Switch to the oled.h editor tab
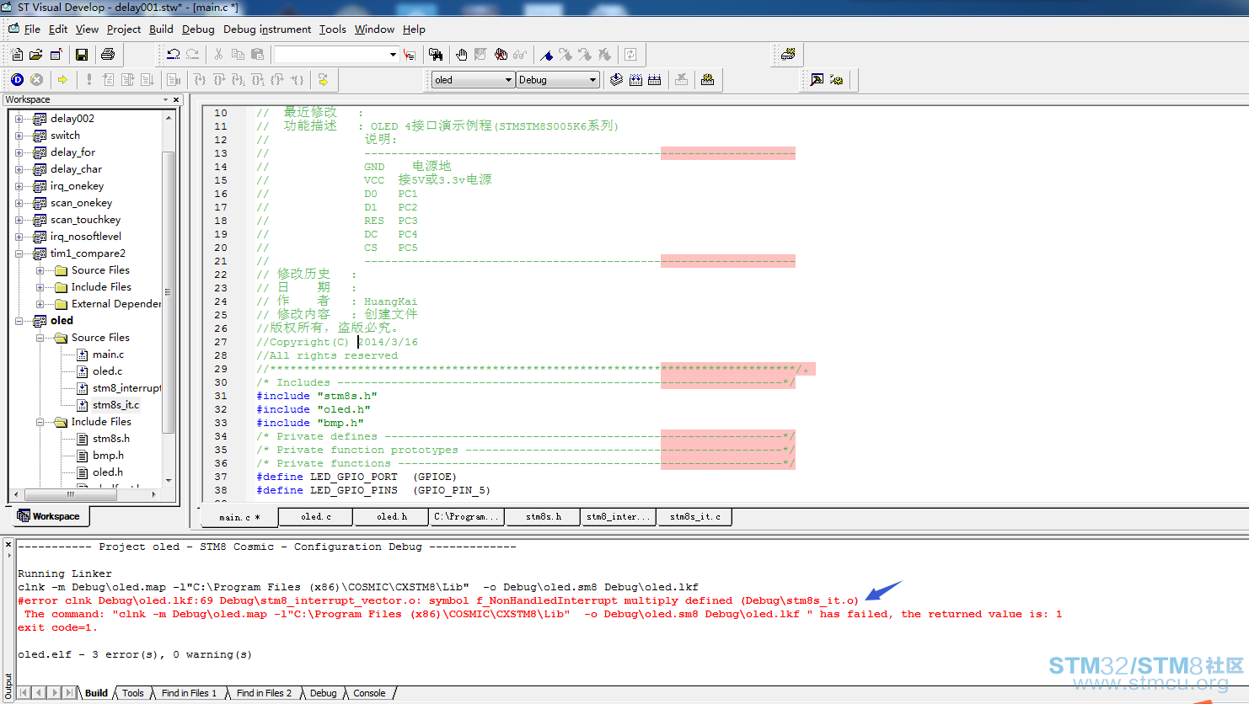Viewport: 1249px width, 704px height. tap(391, 517)
